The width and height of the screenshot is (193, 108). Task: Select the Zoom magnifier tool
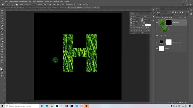click(x=2, y=62)
